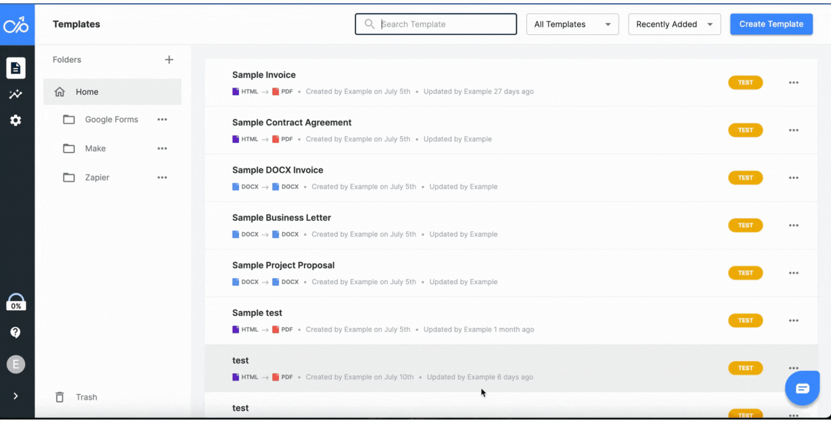Open the user avatar E profile
Screen dimensions: 831x422
coord(16,364)
